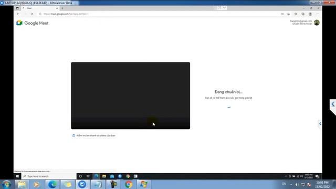Stop page loading with the X button
The width and height of the screenshot is (336, 189).
[x=32, y=14]
